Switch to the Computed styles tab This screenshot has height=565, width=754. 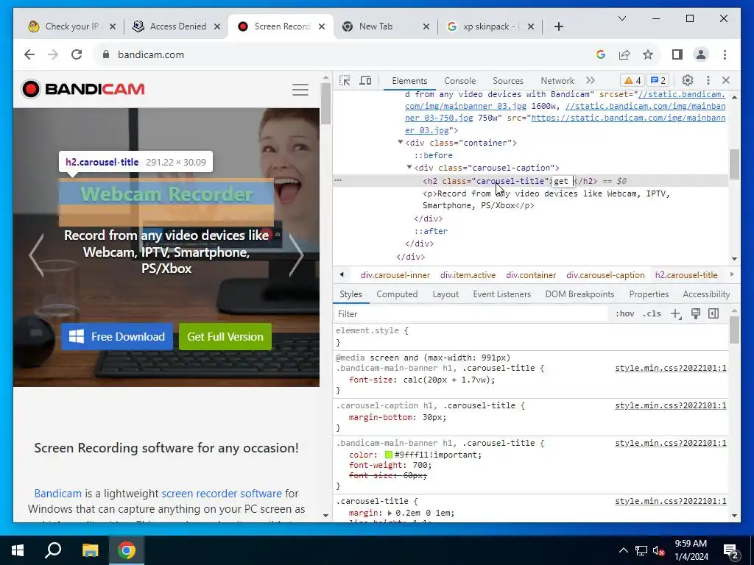point(397,294)
